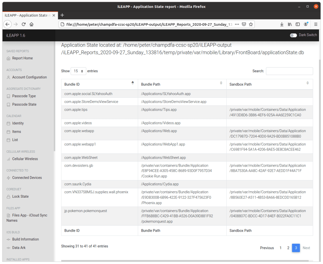The height and width of the screenshot is (264, 323).
Task: Click the Firefox reload page icon
Action: point(24,24)
